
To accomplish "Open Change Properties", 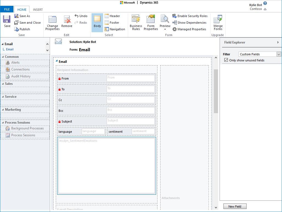I will pyautogui.click(x=52, y=23).
